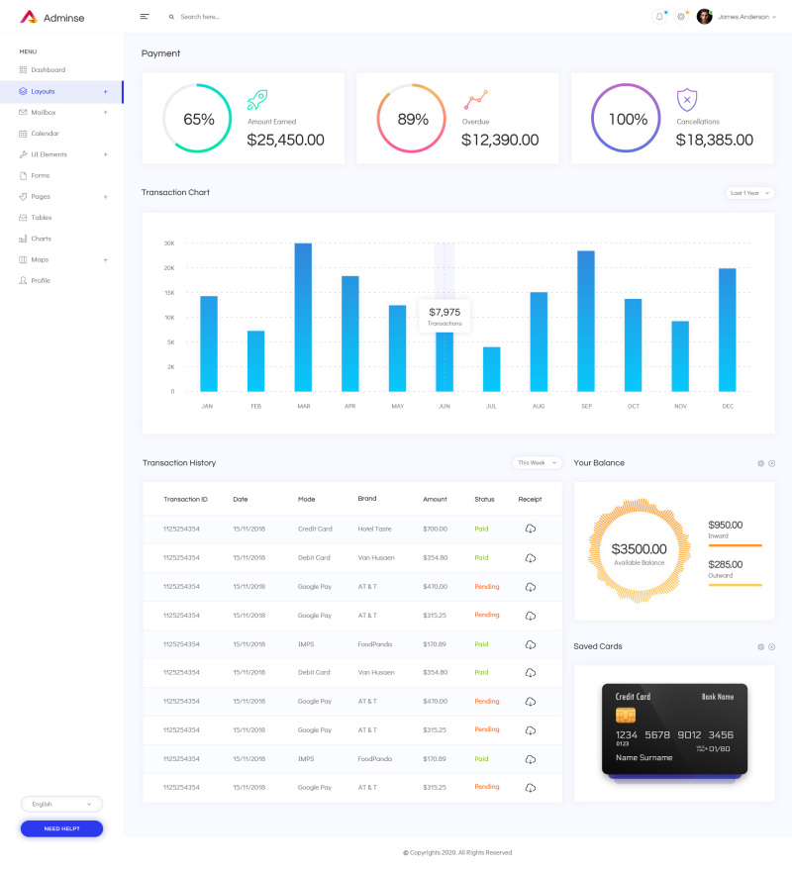792x870 pixels.
Task: Click the notification bell icon
Action: tap(657, 16)
